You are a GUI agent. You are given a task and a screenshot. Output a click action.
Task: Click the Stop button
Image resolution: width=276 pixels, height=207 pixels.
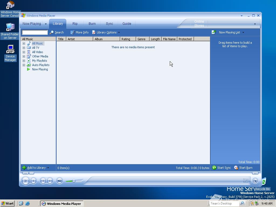pyautogui.click(x=33, y=181)
